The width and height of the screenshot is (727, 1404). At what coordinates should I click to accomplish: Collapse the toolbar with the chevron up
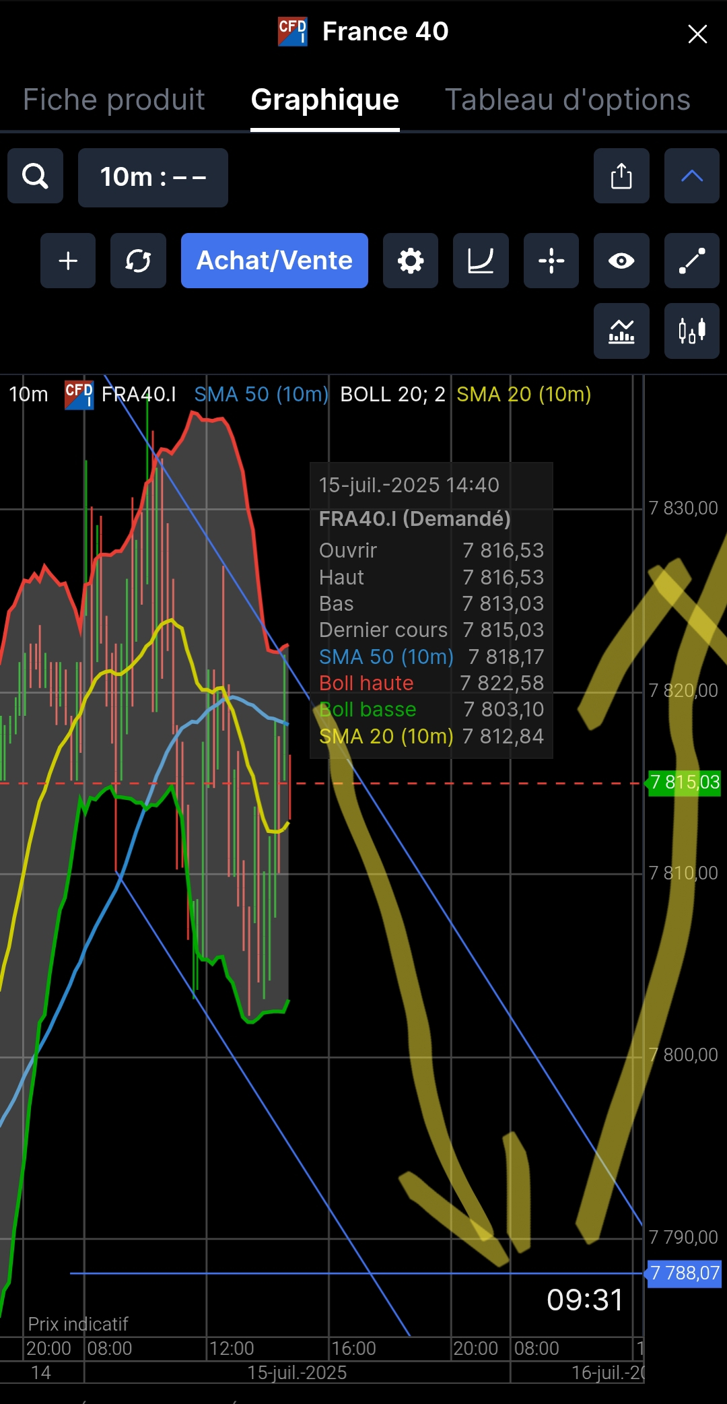pos(692,176)
